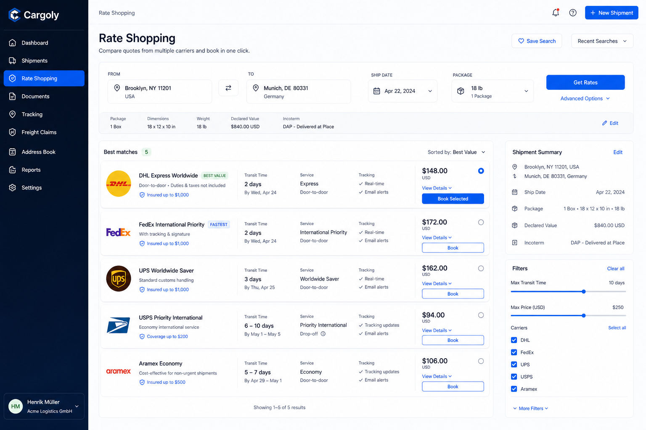Open the notifications bell

[x=556, y=13]
